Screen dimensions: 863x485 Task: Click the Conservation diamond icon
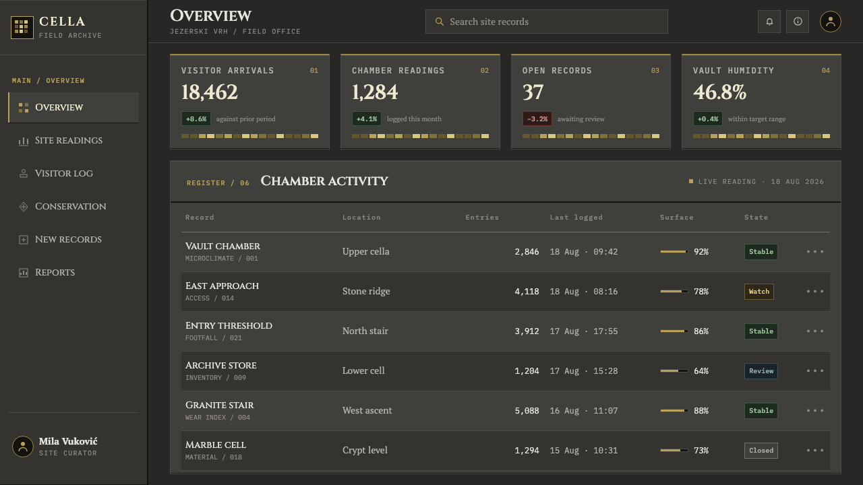(24, 207)
